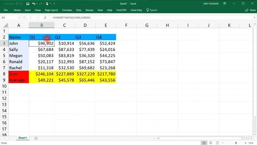Click cell containing $73,847
This screenshot has width=257, height=145.
coord(106,62)
